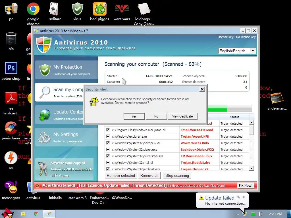Select the Backdoor.Dialer.W32 threat name
291x218 pixels.
point(197,149)
